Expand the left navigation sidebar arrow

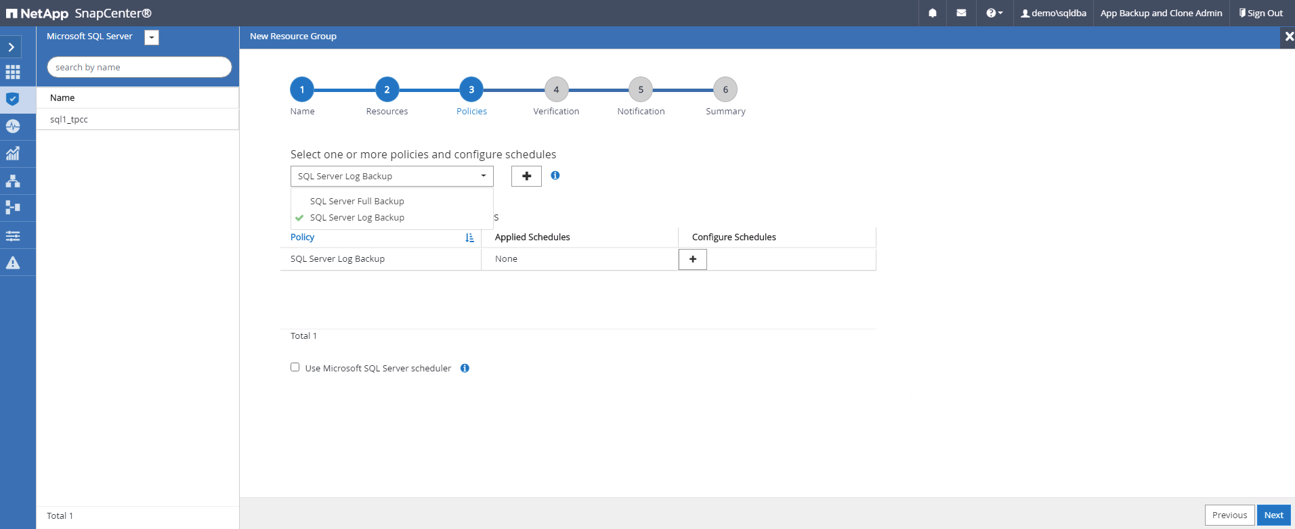(12, 47)
